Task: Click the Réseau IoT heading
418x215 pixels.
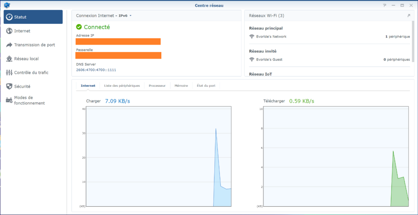Action: click(260, 74)
